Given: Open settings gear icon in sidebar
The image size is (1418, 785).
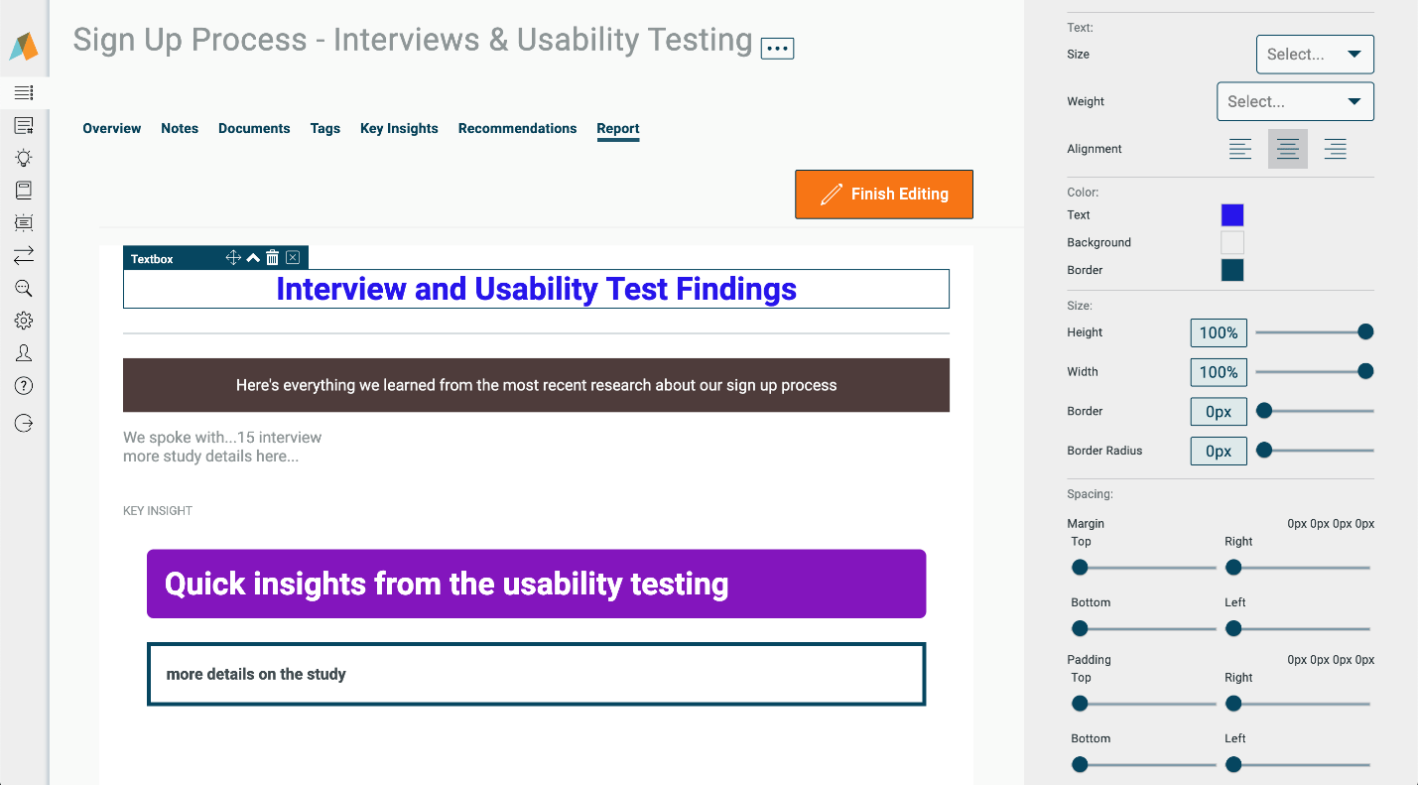Looking at the screenshot, I should [24, 321].
